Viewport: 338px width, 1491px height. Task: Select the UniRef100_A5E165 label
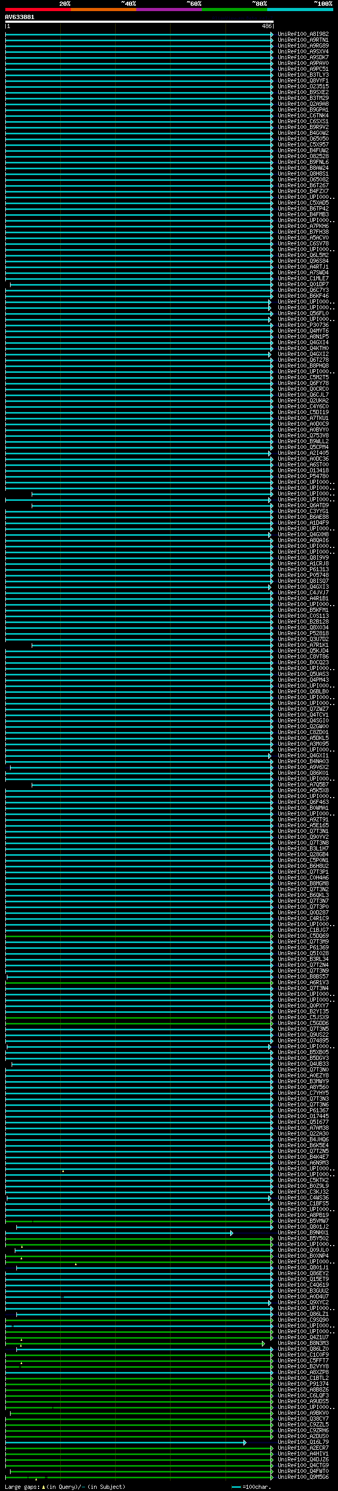(303, 826)
